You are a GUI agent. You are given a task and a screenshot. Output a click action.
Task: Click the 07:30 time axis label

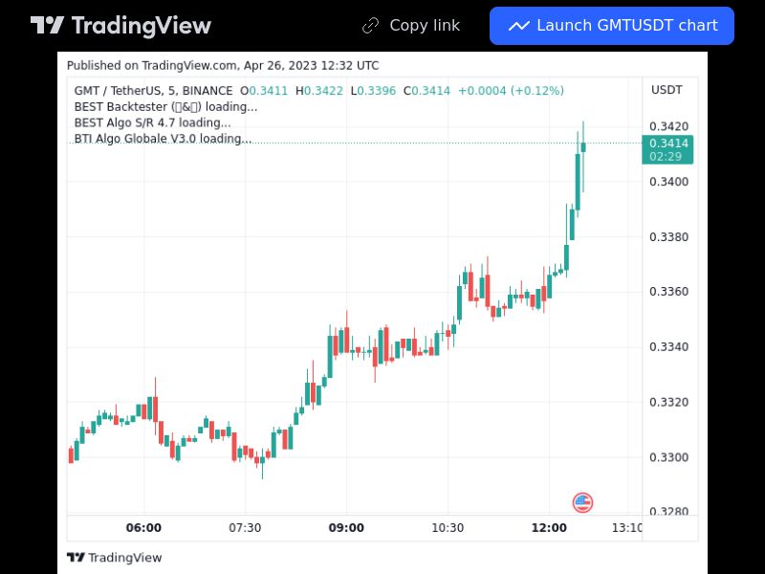pos(245,528)
